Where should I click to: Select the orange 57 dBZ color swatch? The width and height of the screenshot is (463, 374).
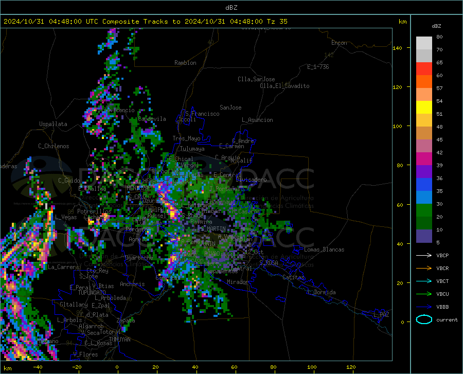click(424, 82)
